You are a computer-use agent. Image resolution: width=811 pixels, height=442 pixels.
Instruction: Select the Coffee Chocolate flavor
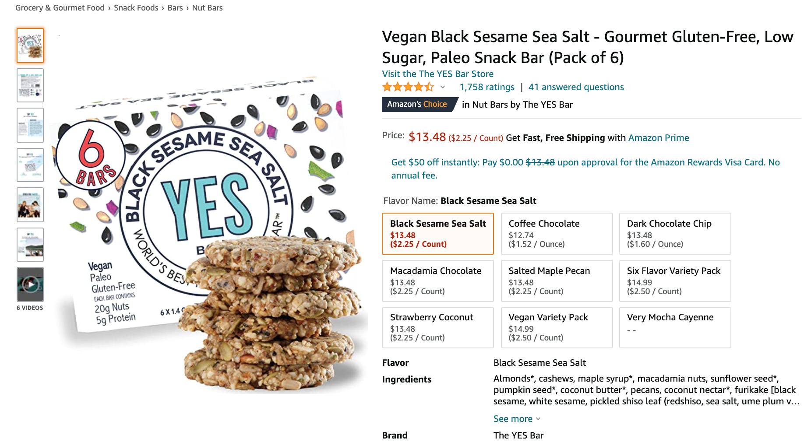click(556, 233)
